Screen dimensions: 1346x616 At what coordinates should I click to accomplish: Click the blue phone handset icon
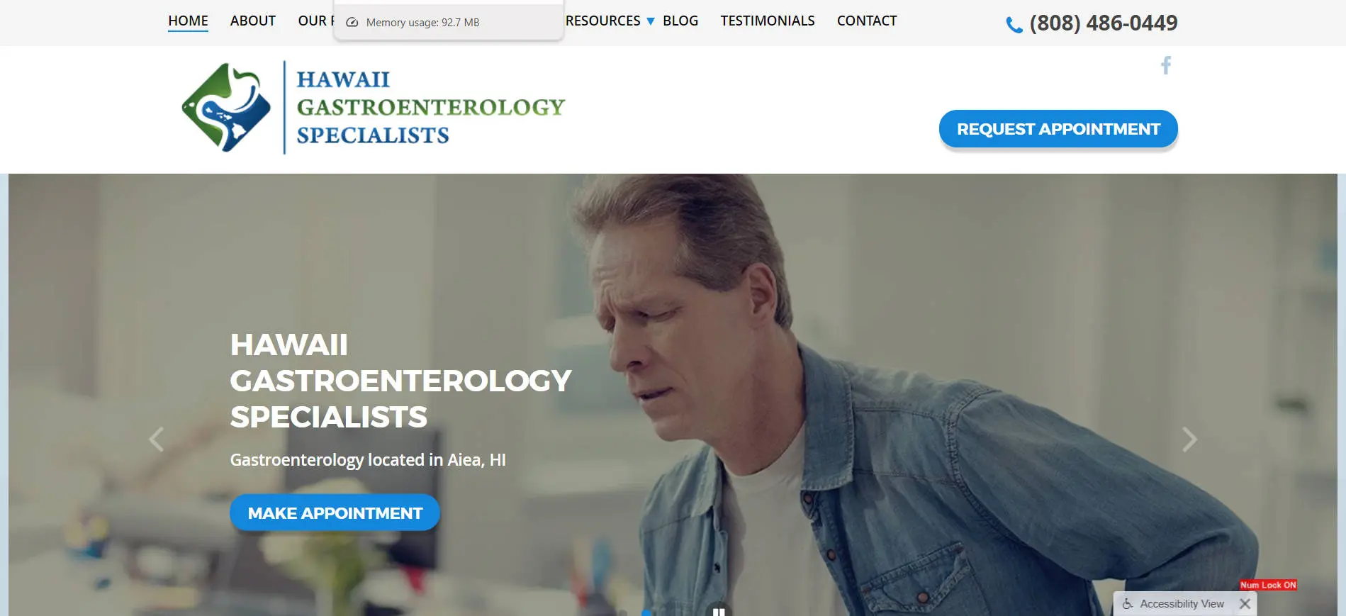tap(1014, 25)
